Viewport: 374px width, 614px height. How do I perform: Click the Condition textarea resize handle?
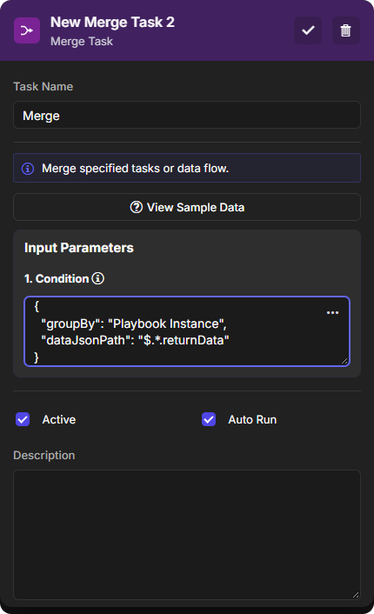344,361
